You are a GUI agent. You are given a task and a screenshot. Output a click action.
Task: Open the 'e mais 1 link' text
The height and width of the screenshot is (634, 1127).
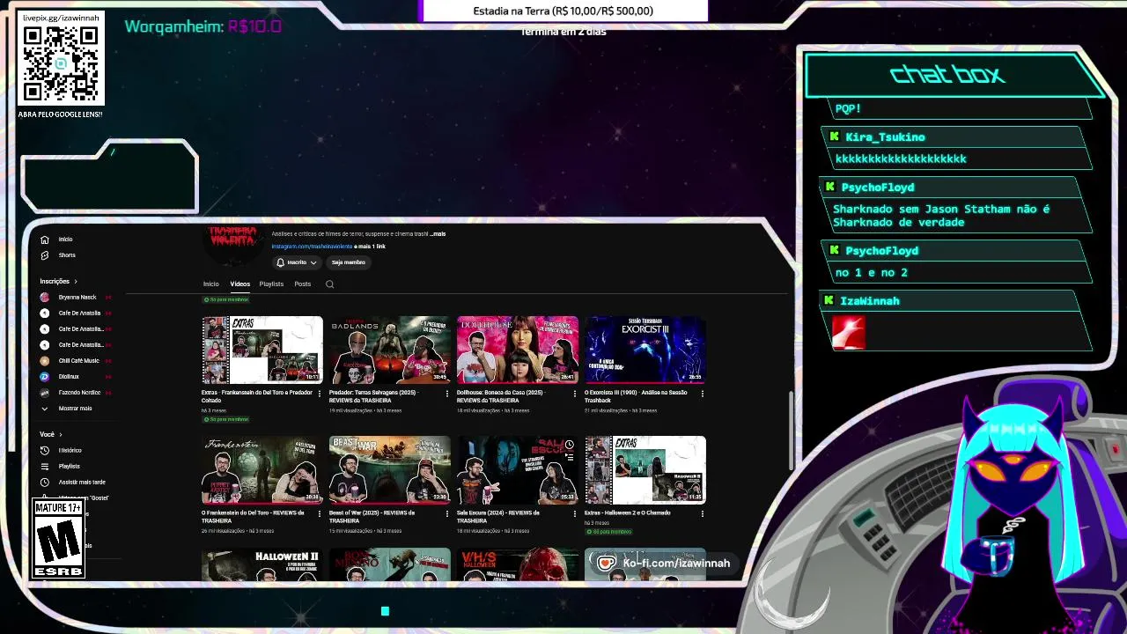(x=370, y=247)
